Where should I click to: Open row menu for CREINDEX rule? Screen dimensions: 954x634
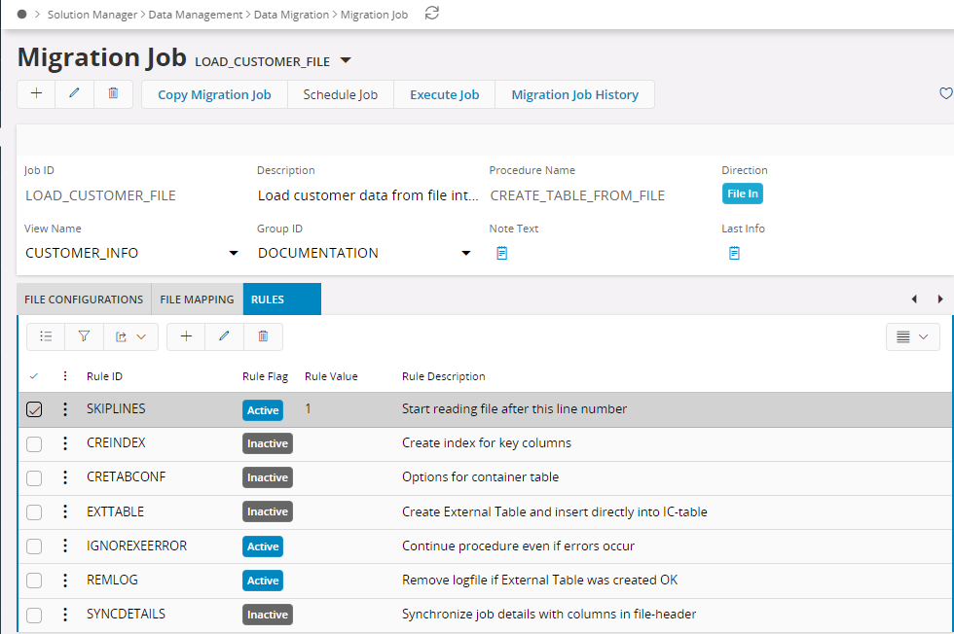coord(65,443)
